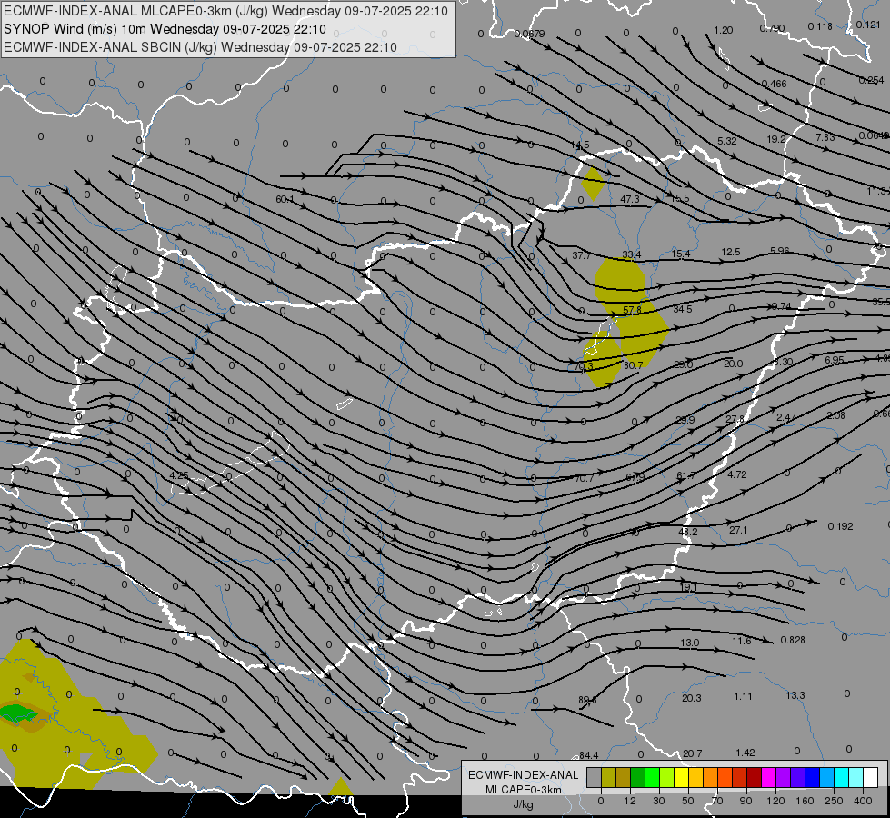Click the map value 29.9
This screenshot has width=890, height=818.
(x=685, y=420)
